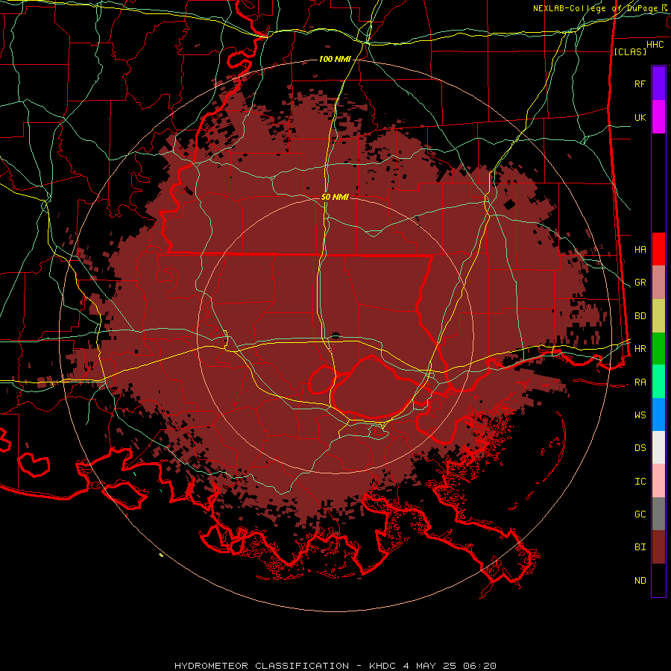Screen dimensions: 671x671
Task: Click the RA legend label
Action: pyautogui.click(x=640, y=382)
